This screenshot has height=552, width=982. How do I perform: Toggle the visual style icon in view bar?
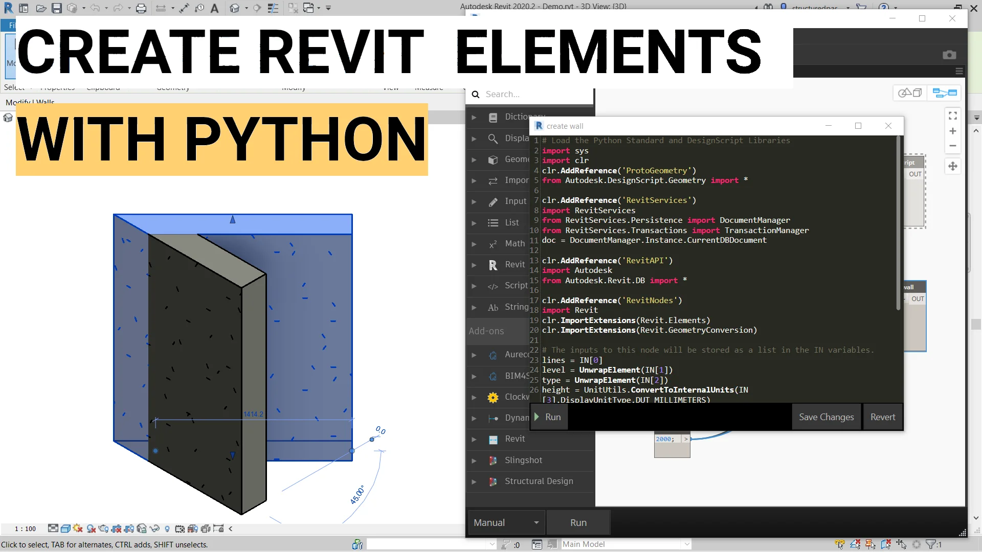pyautogui.click(x=65, y=528)
